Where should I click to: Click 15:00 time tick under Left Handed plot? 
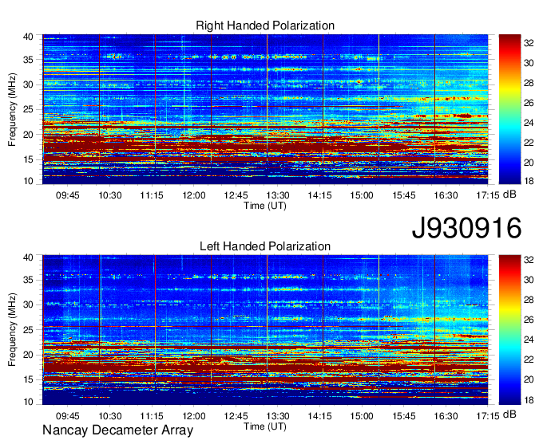pos(362,416)
